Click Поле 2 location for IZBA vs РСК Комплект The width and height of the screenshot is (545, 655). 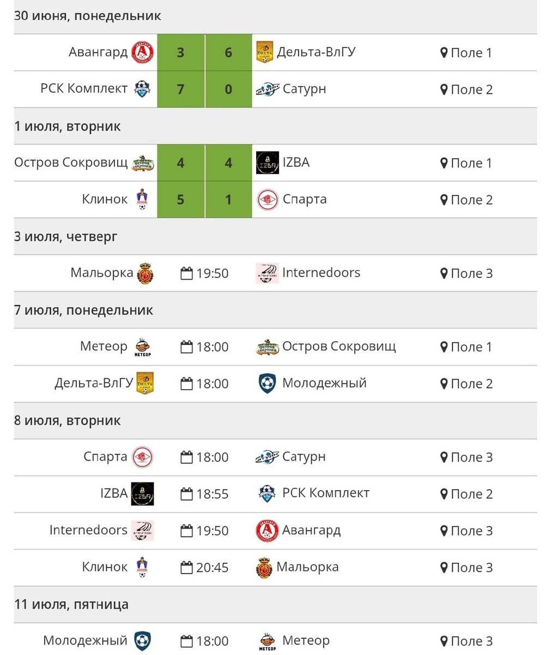click(x=471, y=494)
